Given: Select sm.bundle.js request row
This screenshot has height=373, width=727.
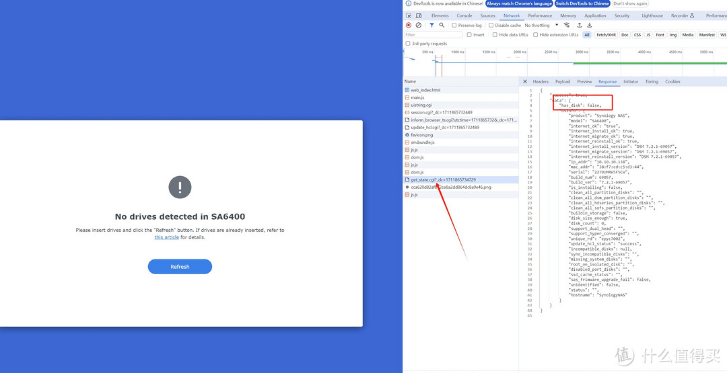Looking at the screenshot, I should [461, 142].
